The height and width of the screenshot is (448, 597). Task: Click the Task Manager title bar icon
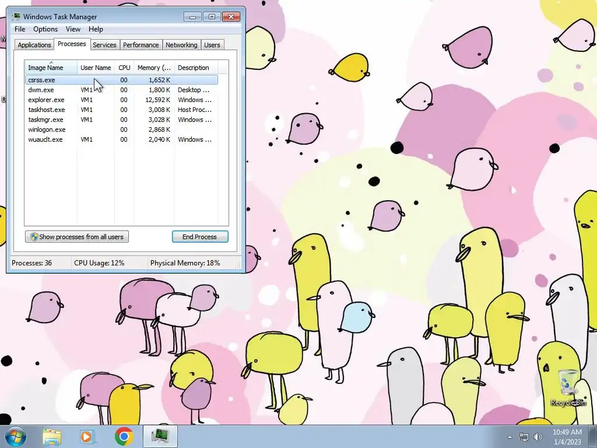coord(16,16)
